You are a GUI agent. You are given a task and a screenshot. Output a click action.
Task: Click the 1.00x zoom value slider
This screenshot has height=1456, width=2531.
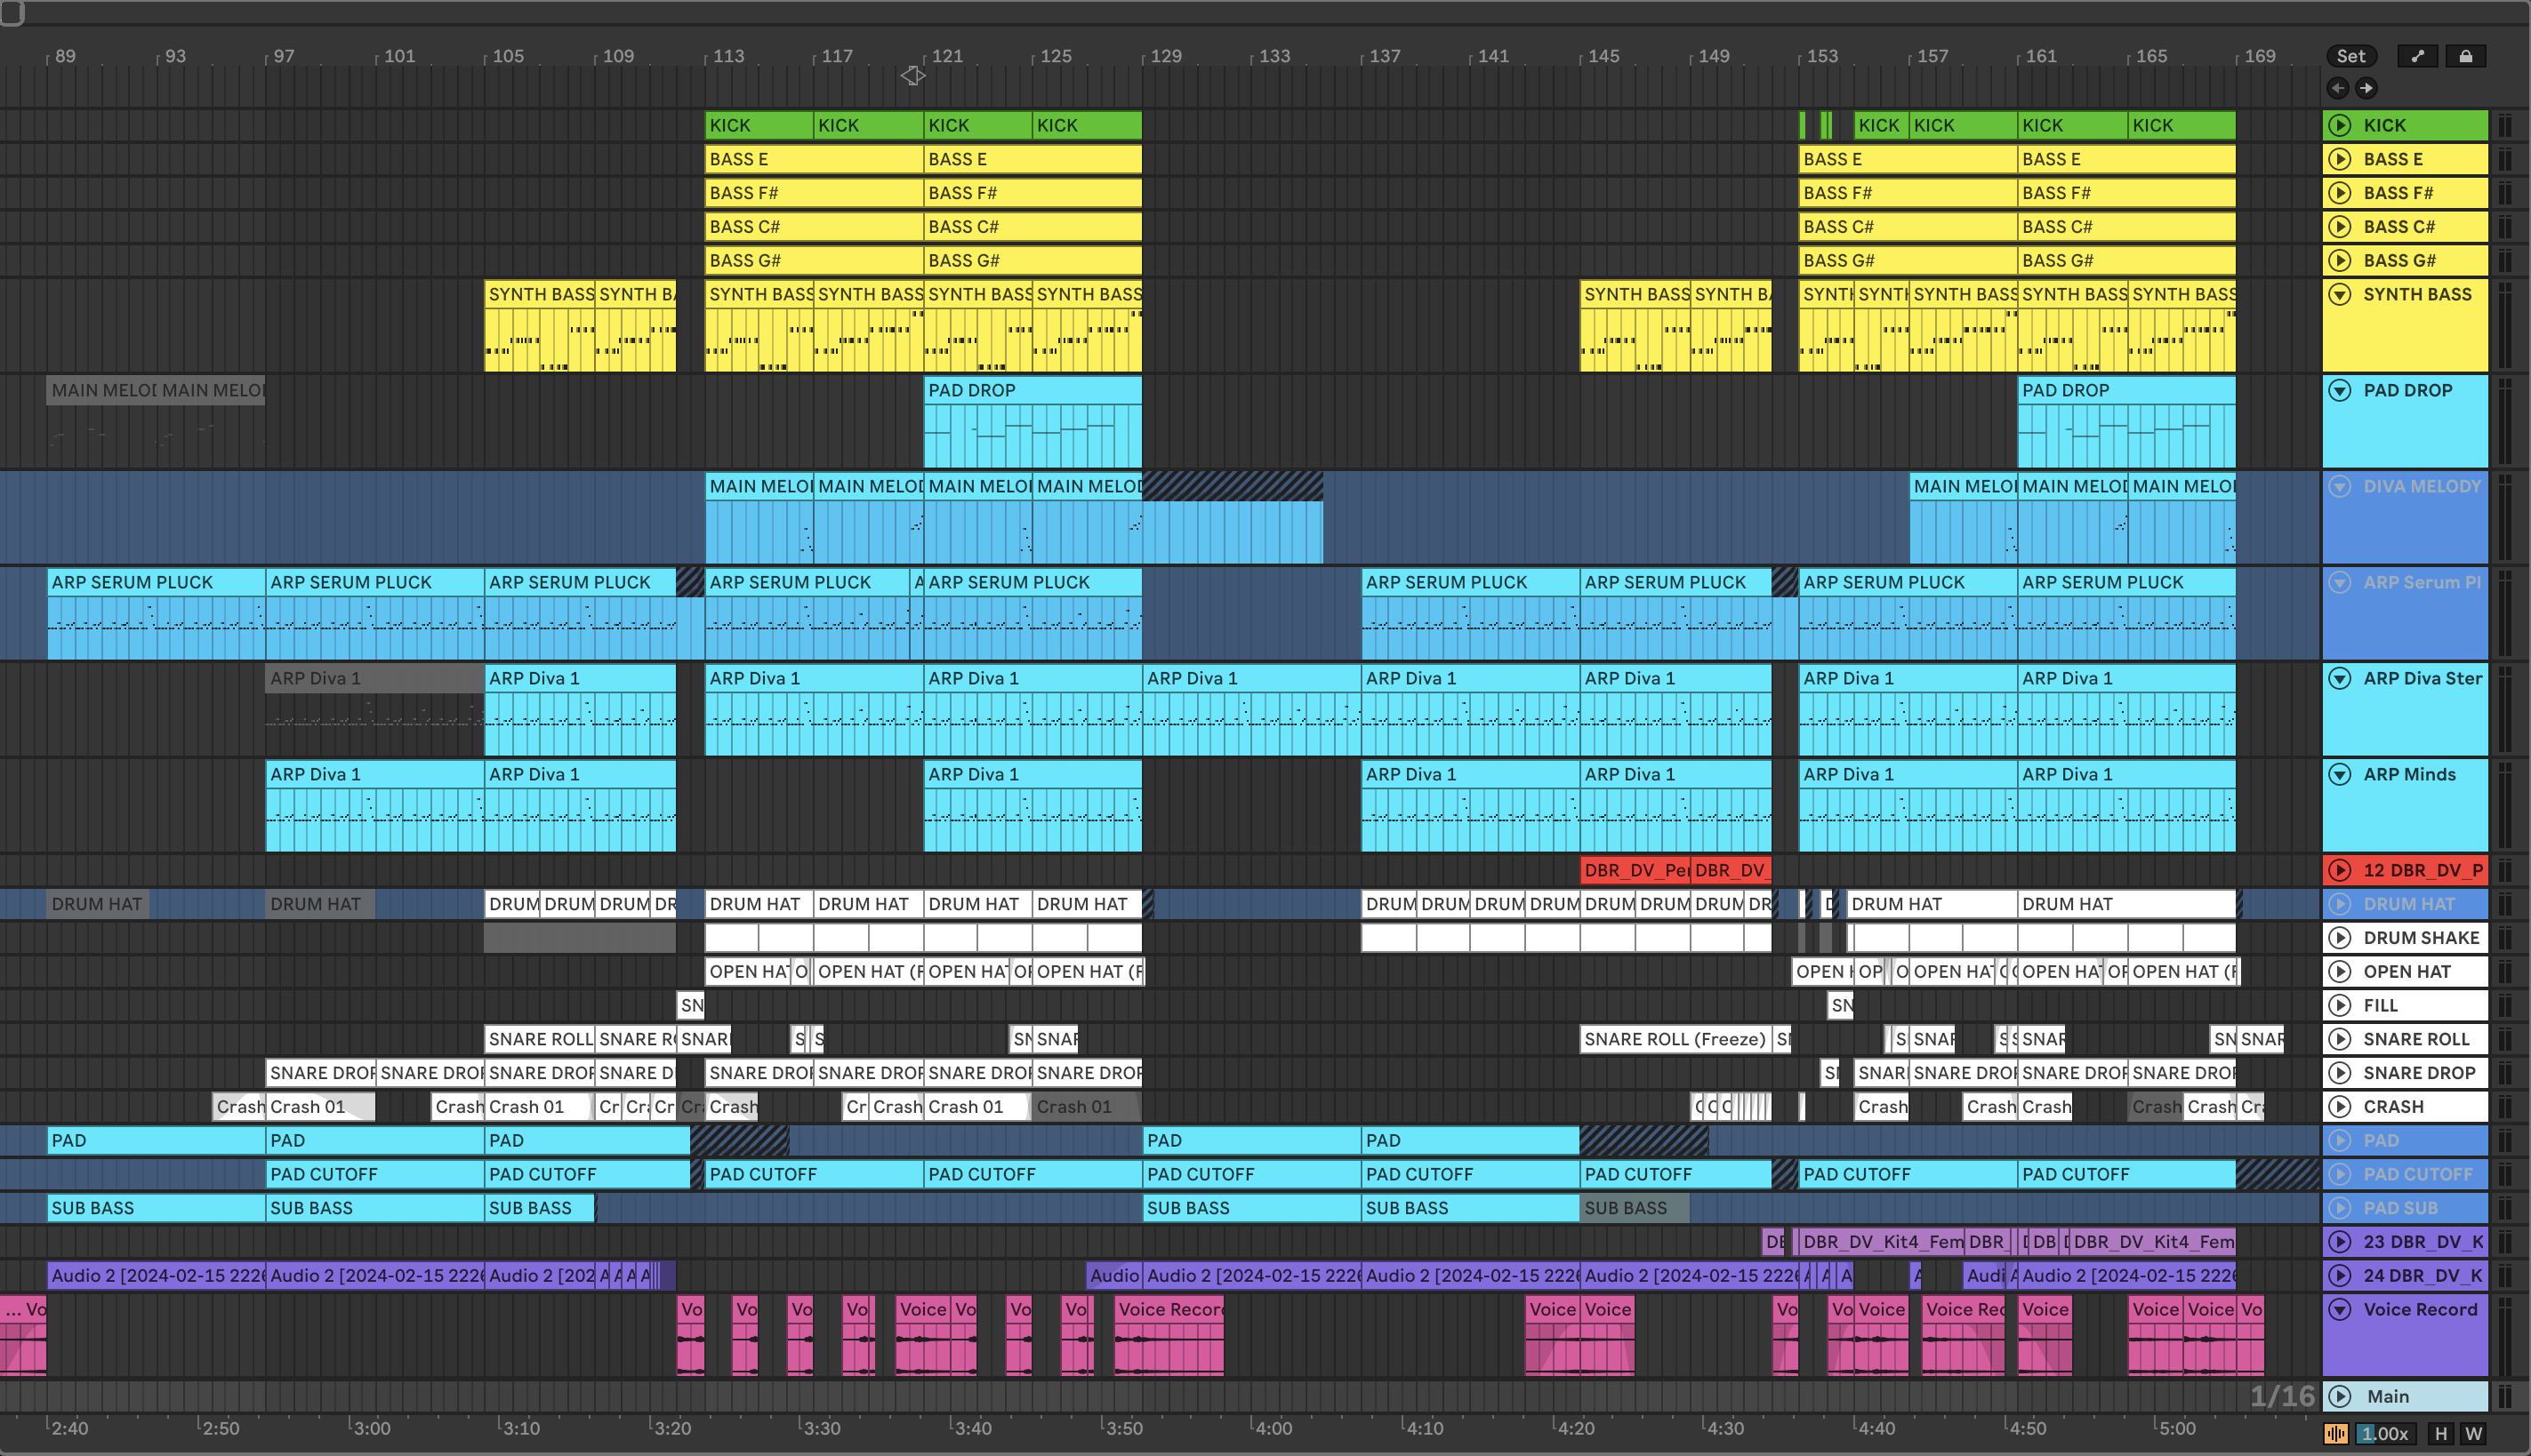(2384, 1434)
